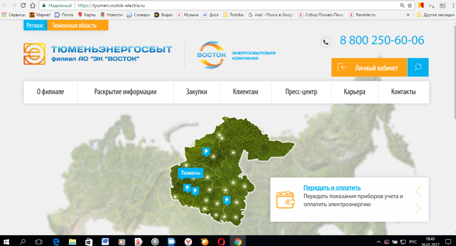The height and width of the screenshot is (246, 456).
Task: Click the yellow-red flag extension icon
Action: pyautogui.click(x=421, y=5)
